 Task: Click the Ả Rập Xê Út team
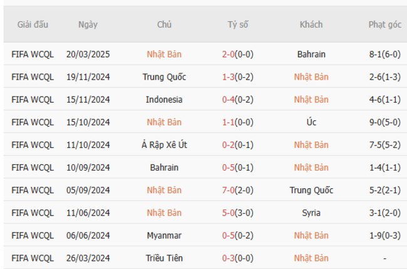[164, 145]
